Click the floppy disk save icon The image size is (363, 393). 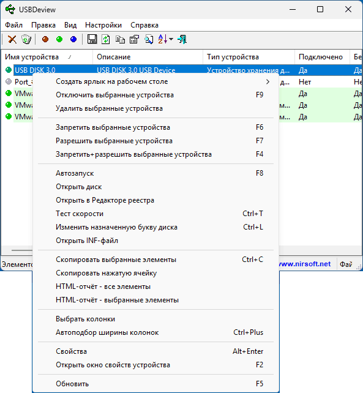tap(92, 39)
